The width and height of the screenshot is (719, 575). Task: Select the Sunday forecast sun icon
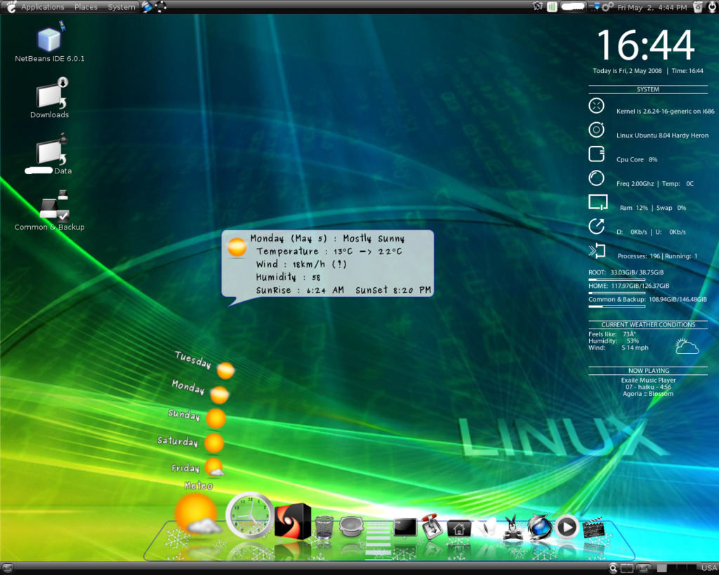[x=216, y=418]
